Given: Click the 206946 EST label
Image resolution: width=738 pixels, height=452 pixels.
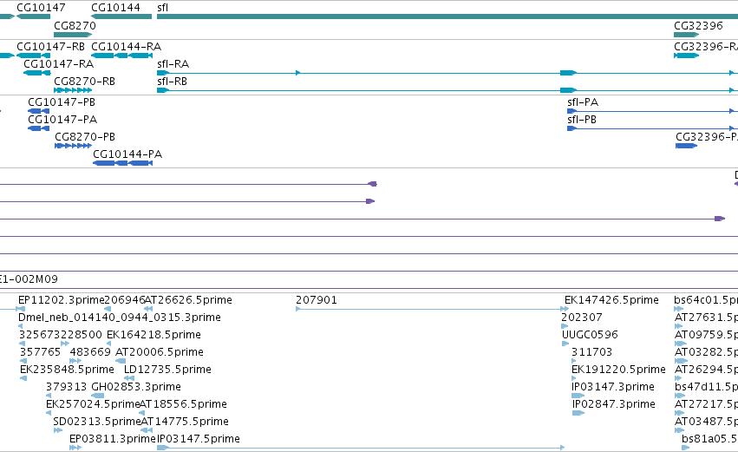Looking at the screenshot, I should pos(125,300).
